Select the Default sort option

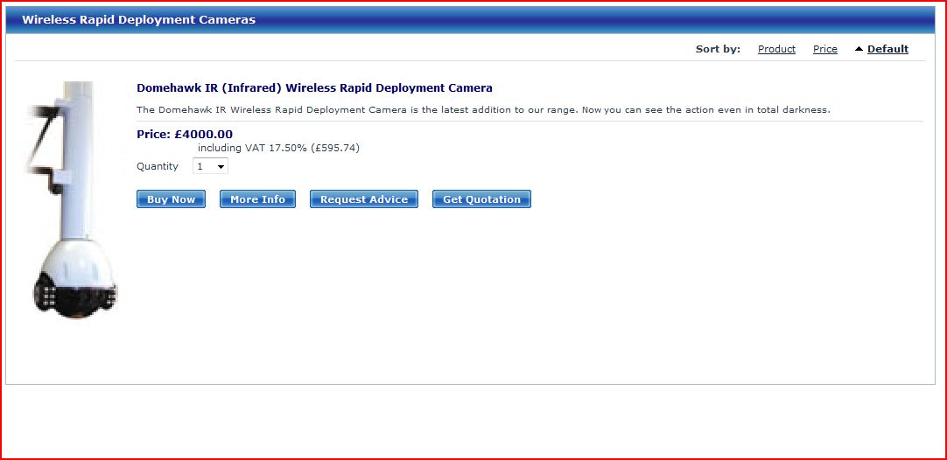point(887,49)
